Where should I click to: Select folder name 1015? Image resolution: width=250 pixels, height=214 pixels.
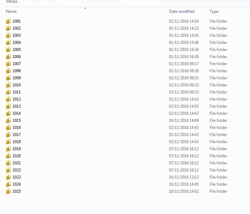pyautogui.click(x=17, y=121)
